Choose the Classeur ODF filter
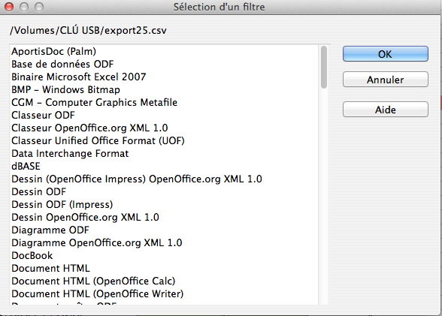The width and height of the screenshot is (442, 316). tap(43, 115)
